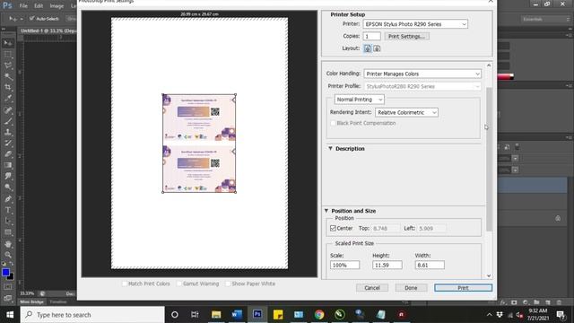The image size is (574, 323).
Task: Open the Color Handling dropdown
Action: coord(422,74)
